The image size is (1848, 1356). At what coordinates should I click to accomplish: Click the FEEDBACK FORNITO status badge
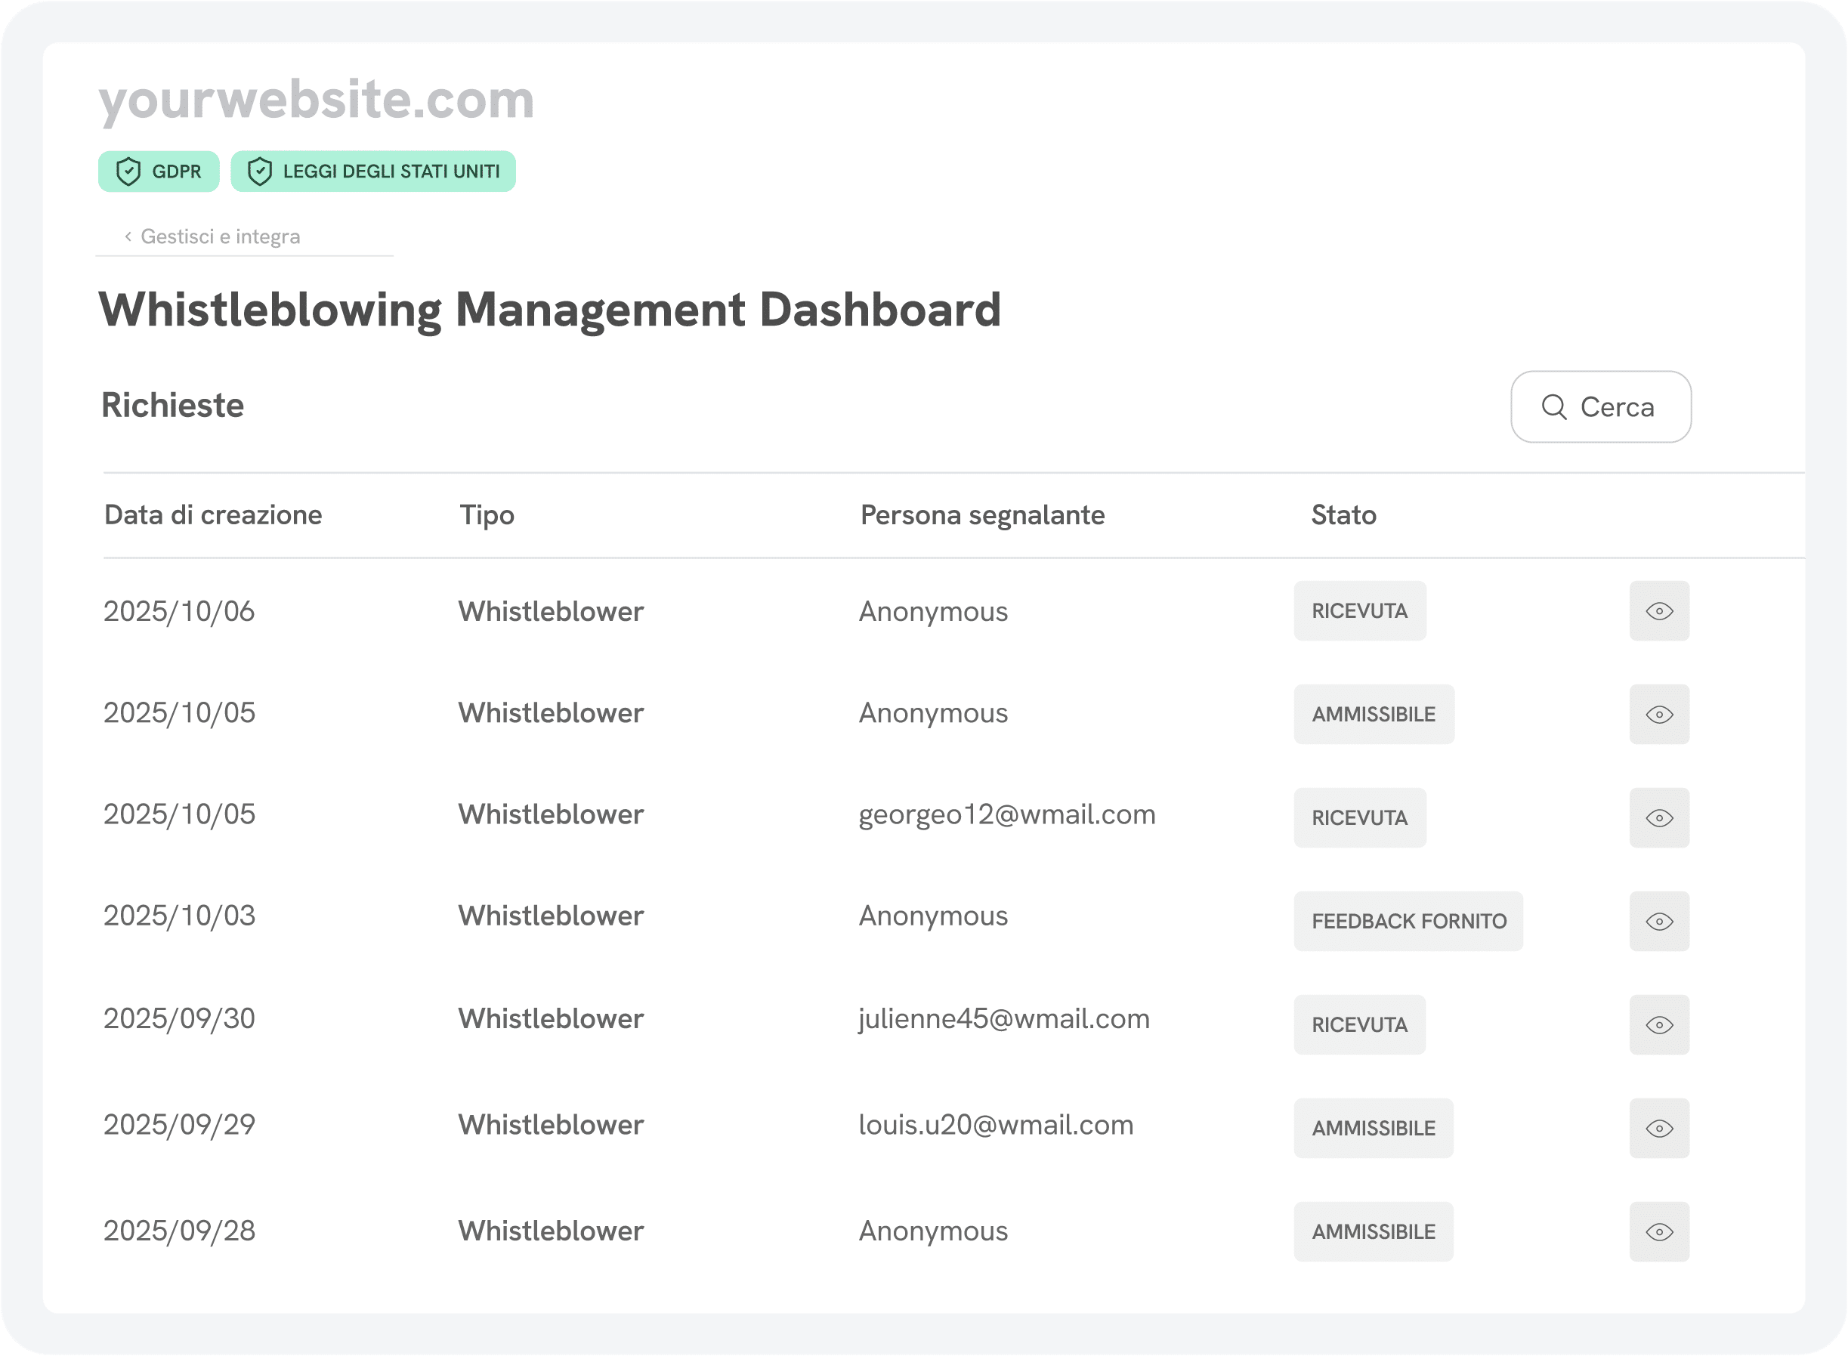(x=1408, y=921)
